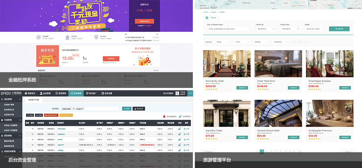Image resolution: width=362 pixels, height=168 pixels.
Task: Tick the checkbox for root12 row
Action: pos(27,140)
